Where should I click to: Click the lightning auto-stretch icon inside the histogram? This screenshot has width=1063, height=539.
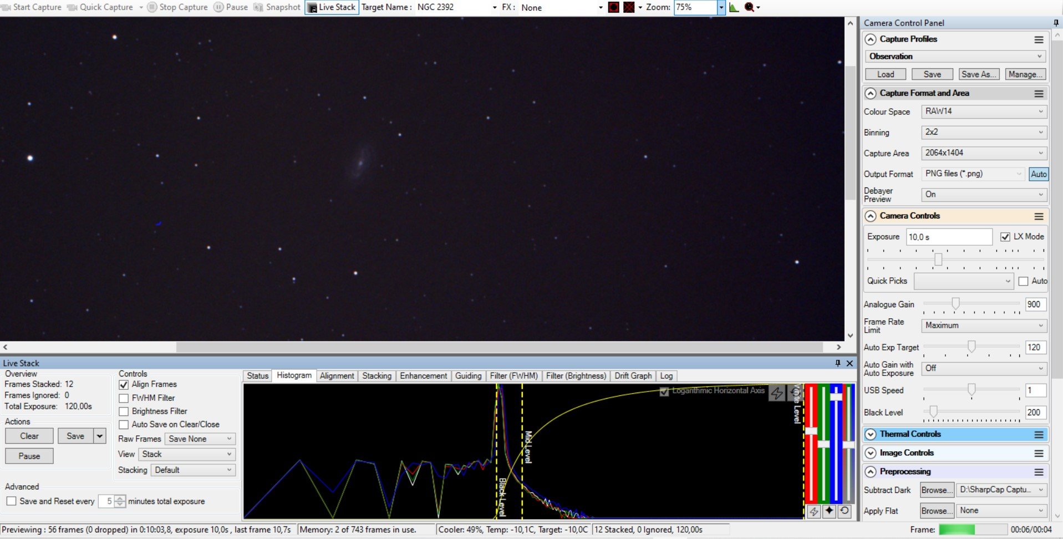777,393
